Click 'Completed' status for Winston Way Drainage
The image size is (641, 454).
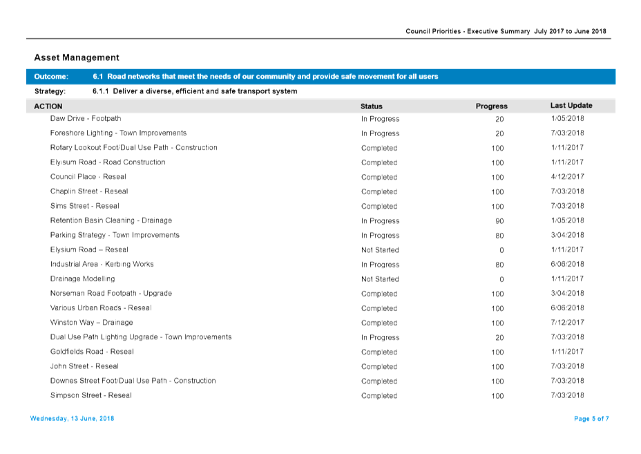(379, 323)
